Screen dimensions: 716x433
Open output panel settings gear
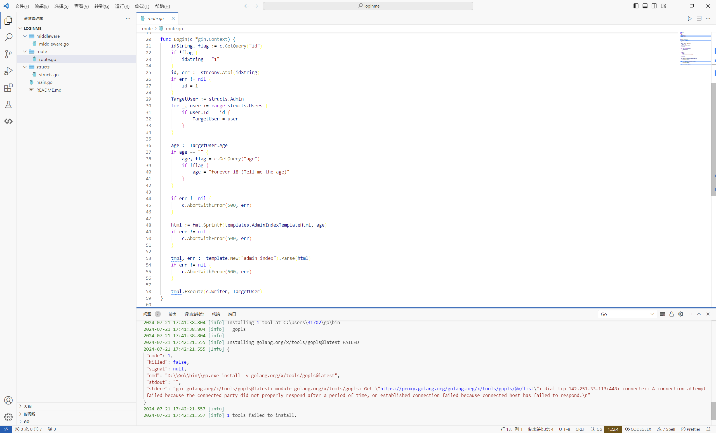pos(680,314)
